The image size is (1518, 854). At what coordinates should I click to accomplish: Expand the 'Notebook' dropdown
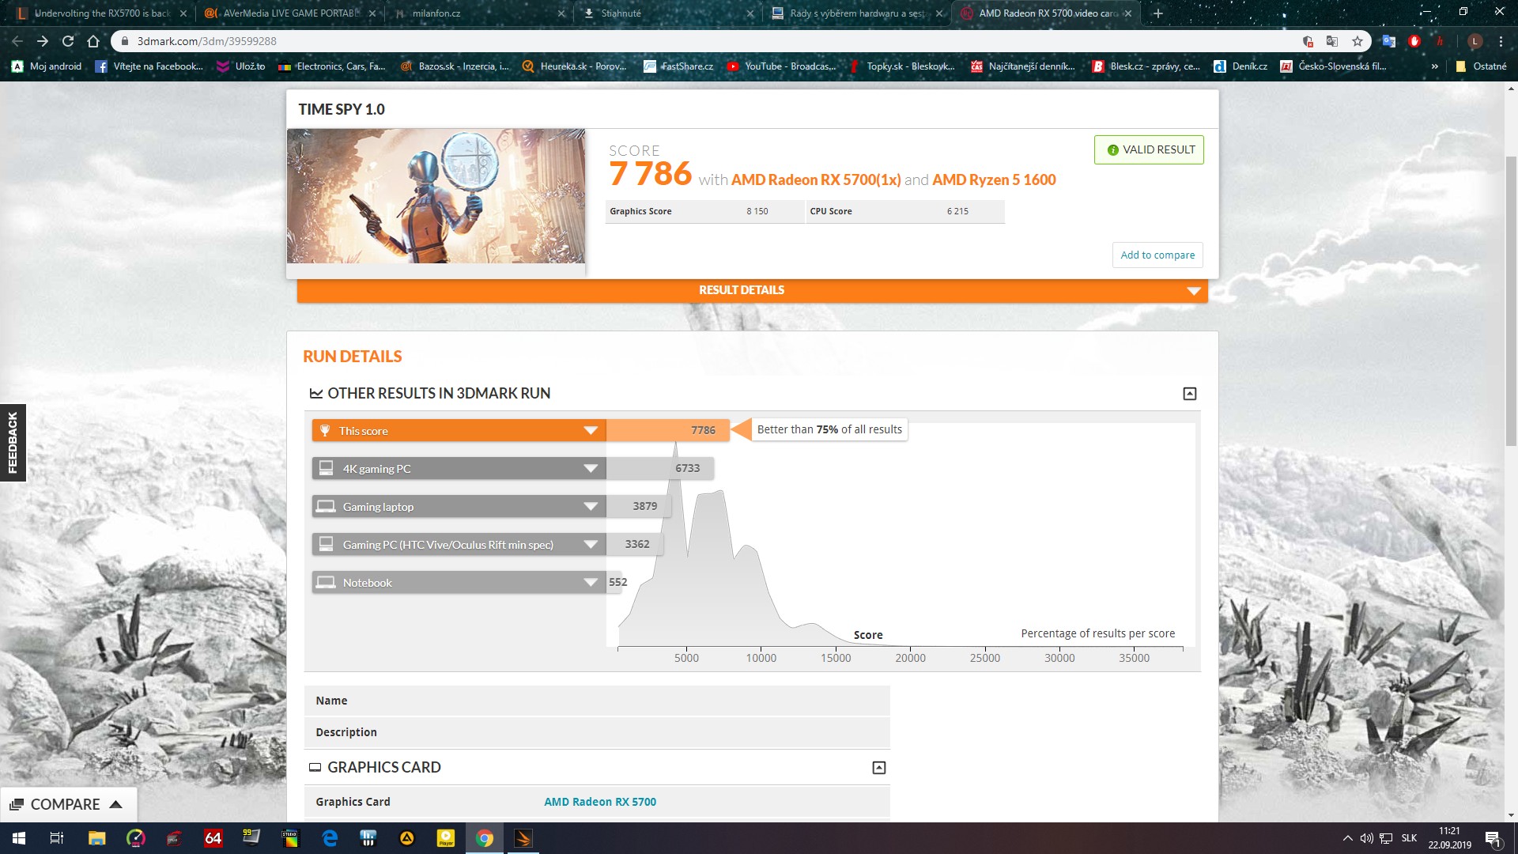click(x=591, y=583)
